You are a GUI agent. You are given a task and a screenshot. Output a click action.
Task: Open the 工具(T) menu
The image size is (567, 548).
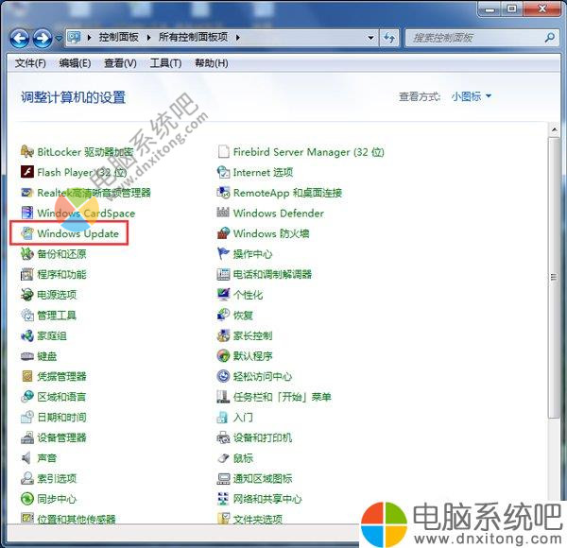(165, 63)
